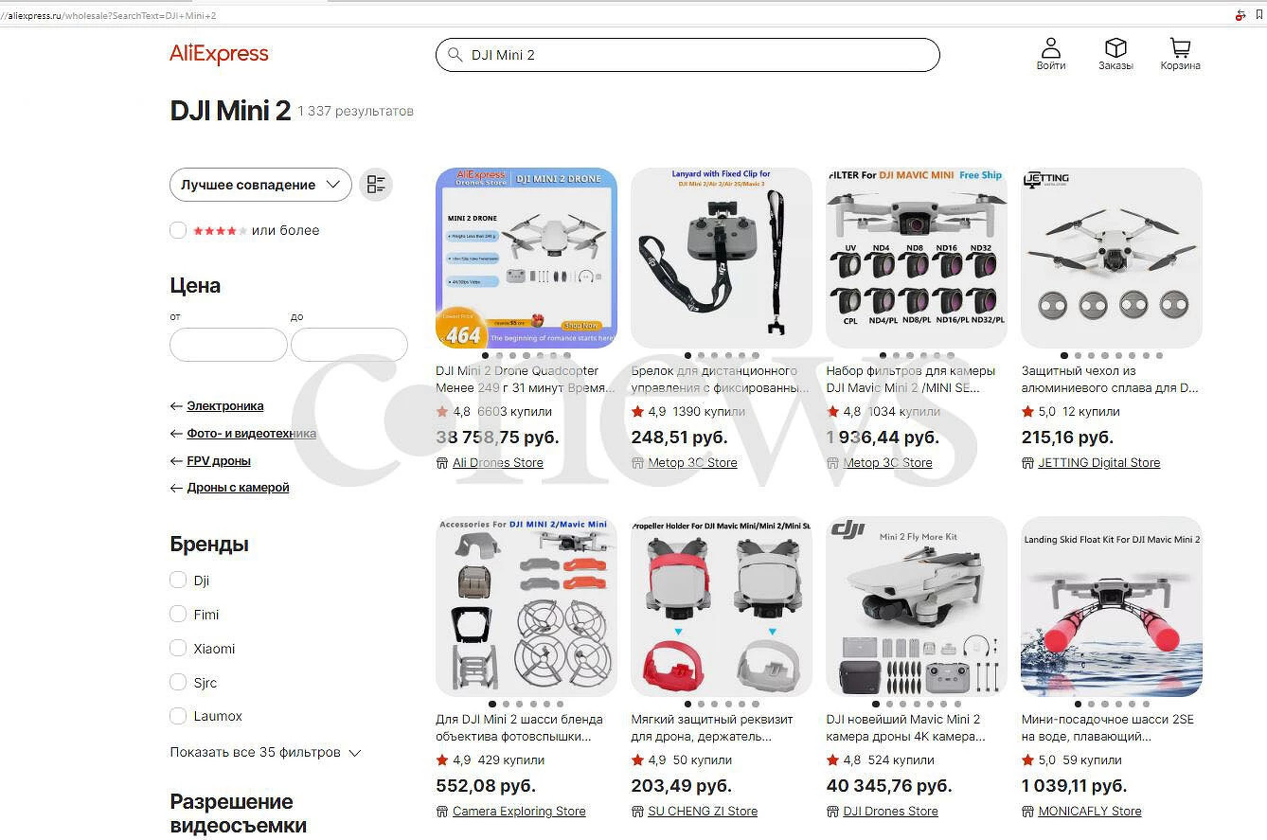The width and height of the screenshot is (1267, 840).
Task: Check the Dji brand filter
Action: point(178,580)
